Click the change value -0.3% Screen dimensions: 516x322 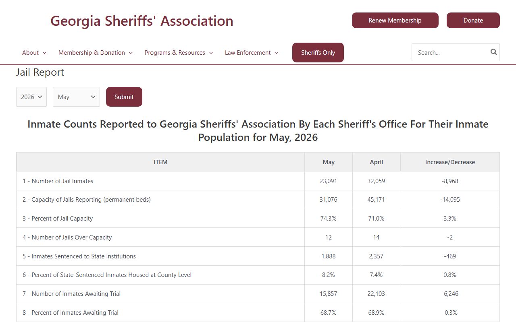tap(450, 313)
